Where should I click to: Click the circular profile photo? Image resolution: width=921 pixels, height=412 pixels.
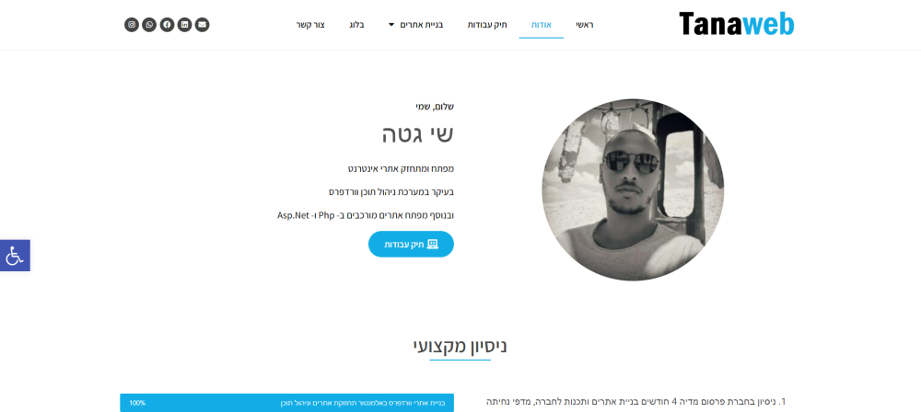633,189
